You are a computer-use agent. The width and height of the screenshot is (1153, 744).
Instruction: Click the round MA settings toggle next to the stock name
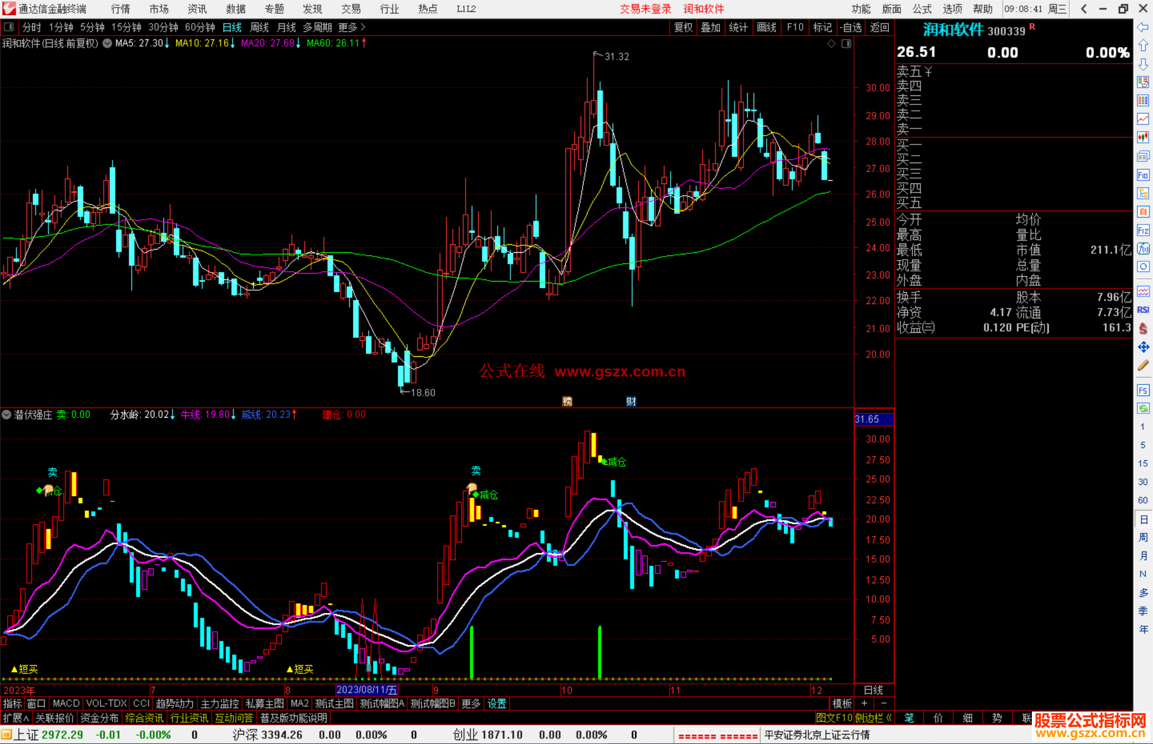107,43
